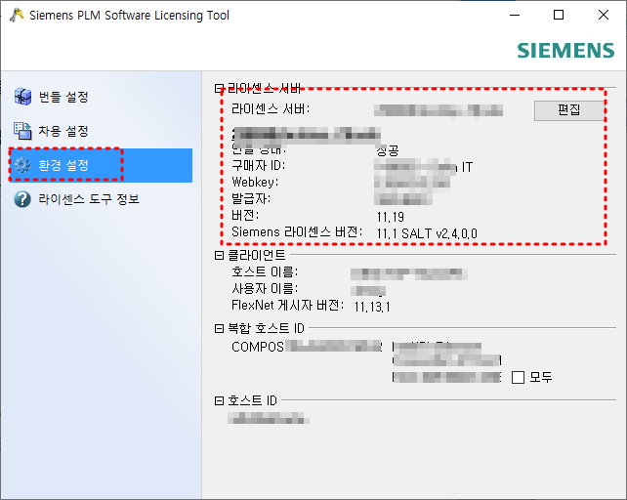The height and width of the screenshot is (500, 627).
Task: Click the FlexNet 게시자 버전 label
Action: (287, 306)
